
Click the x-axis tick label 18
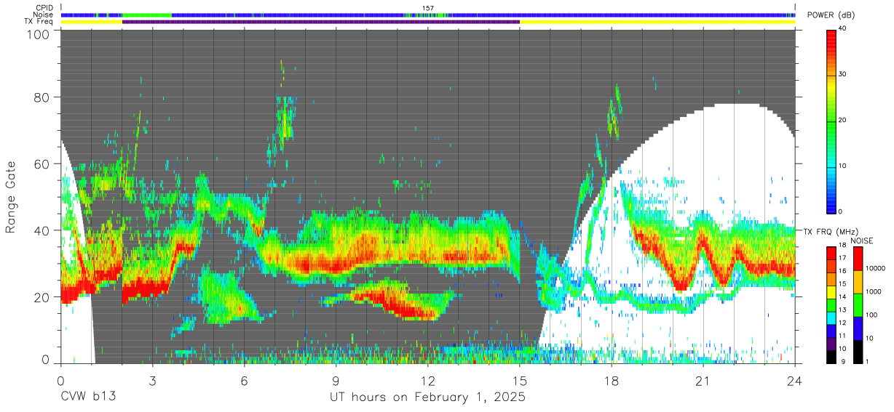[x=612, y=381]
